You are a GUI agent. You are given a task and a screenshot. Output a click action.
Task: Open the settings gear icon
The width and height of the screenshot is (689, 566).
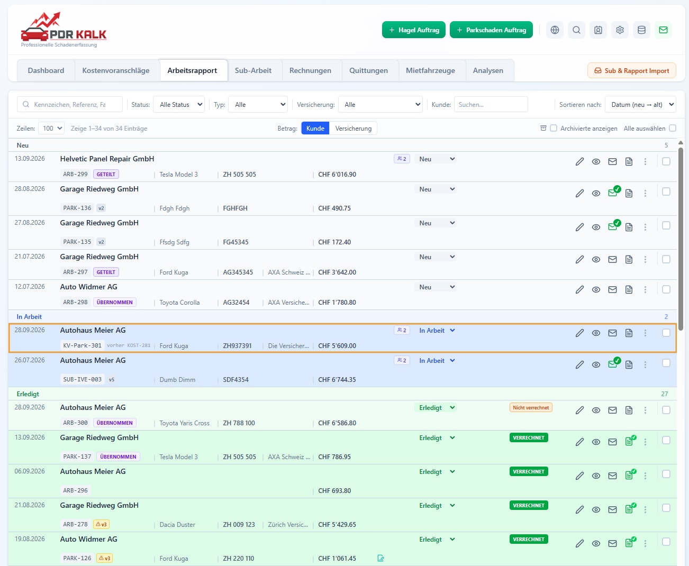(620, 30)
